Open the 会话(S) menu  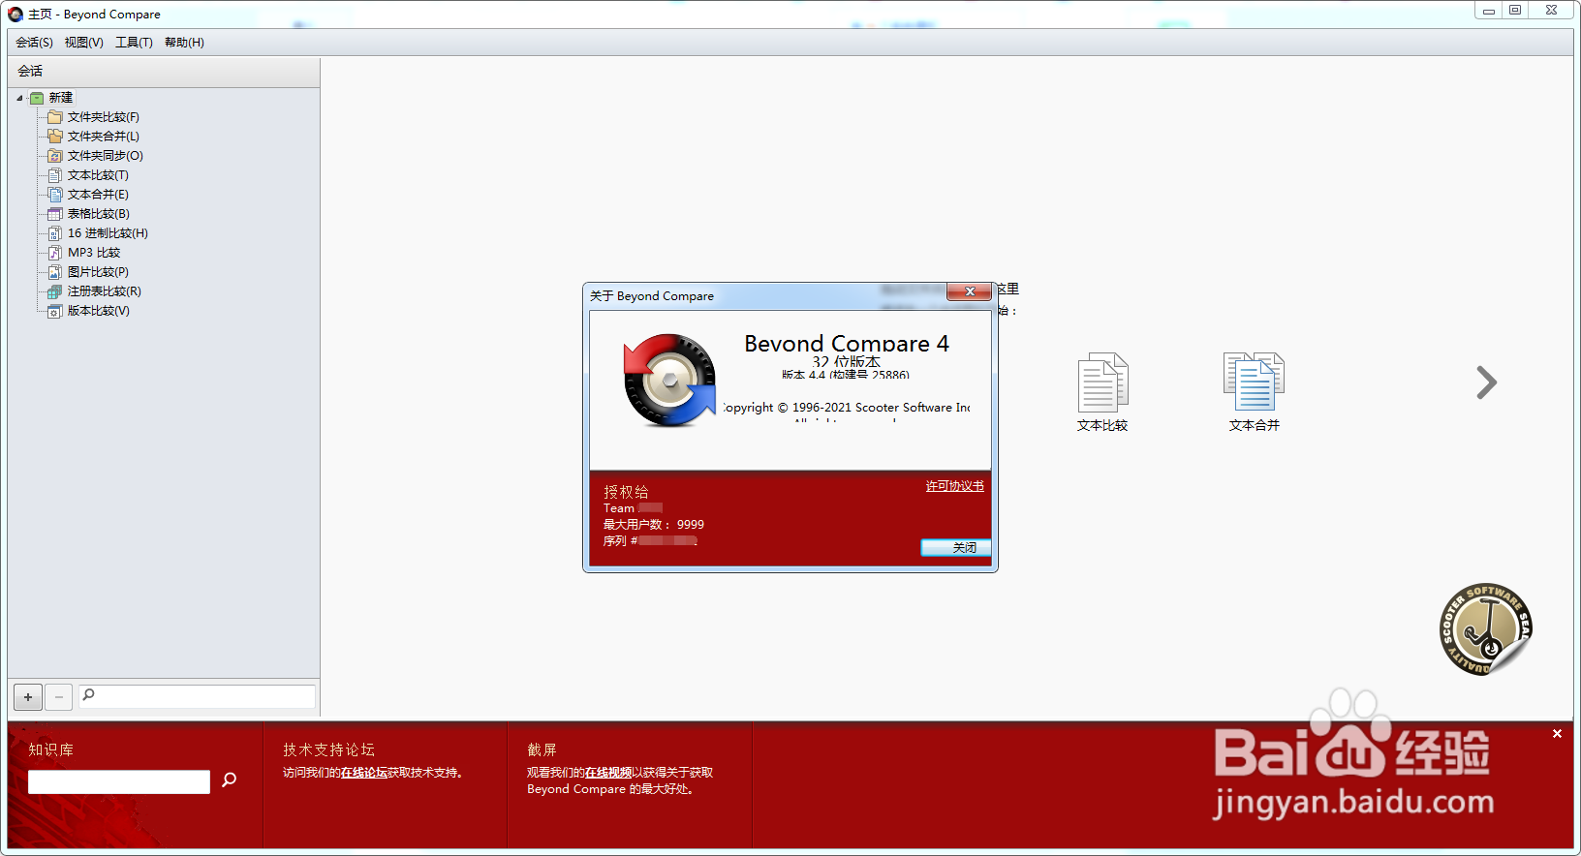click(34, 43)
